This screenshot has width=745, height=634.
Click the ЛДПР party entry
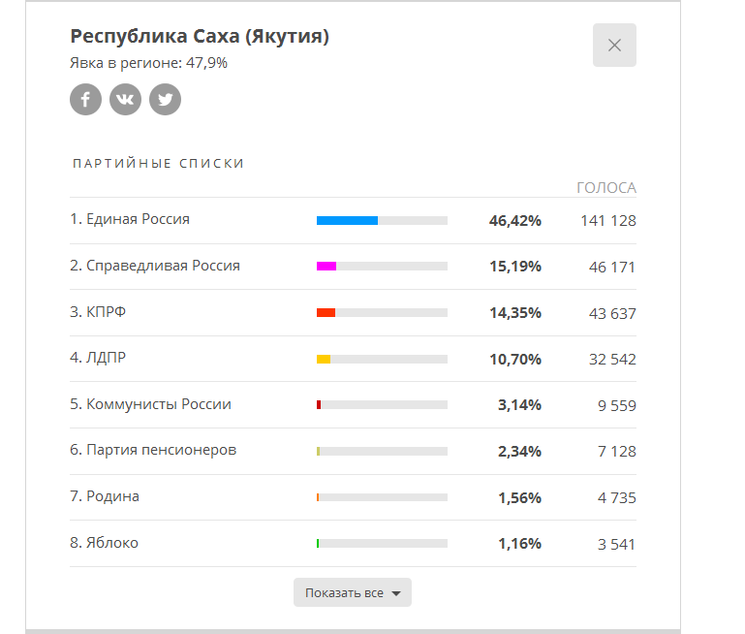(98, 358)
